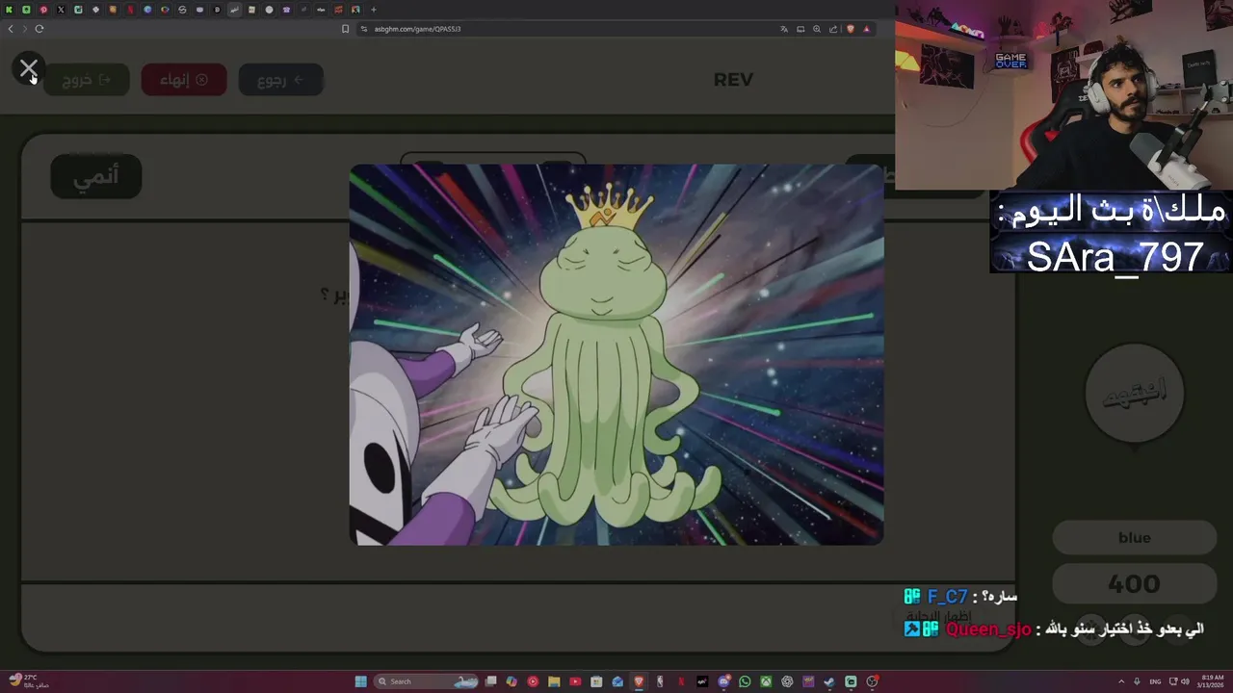Viewport: 1233px width, 693px height.
Task: Open site settings icon in address bar
Action: 363,29
